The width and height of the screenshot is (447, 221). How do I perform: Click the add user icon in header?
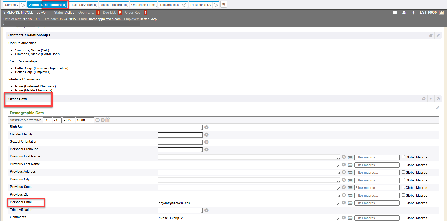point(405,12)
